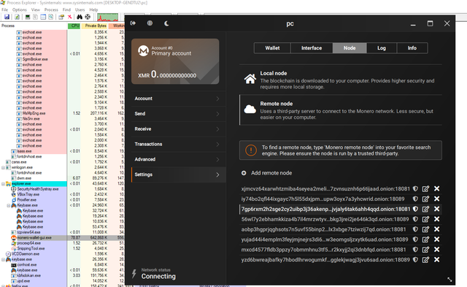Sort by the Private Bytes column header
Image resolution: width=467 pixels, height=287 pixels.
click(x=95, y=26)
